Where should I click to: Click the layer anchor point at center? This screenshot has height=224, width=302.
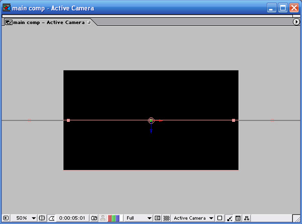click(x=151, y=121)
